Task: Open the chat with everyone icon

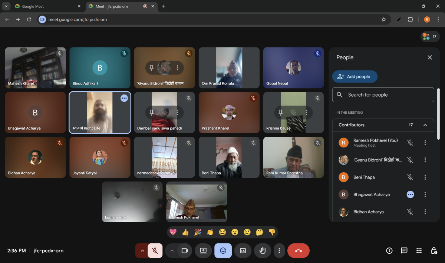Action: pos(404,251)
